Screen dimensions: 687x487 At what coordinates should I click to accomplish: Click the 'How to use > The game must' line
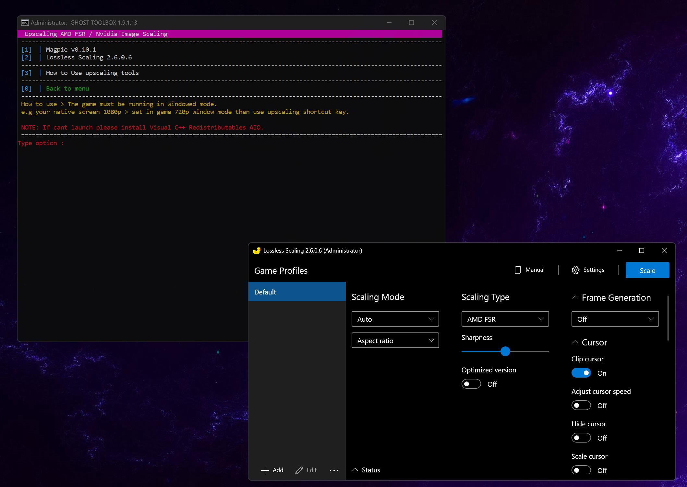point(119,104)
